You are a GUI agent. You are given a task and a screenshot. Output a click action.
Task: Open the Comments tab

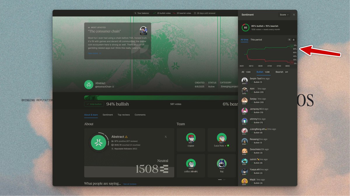[140, 115]
